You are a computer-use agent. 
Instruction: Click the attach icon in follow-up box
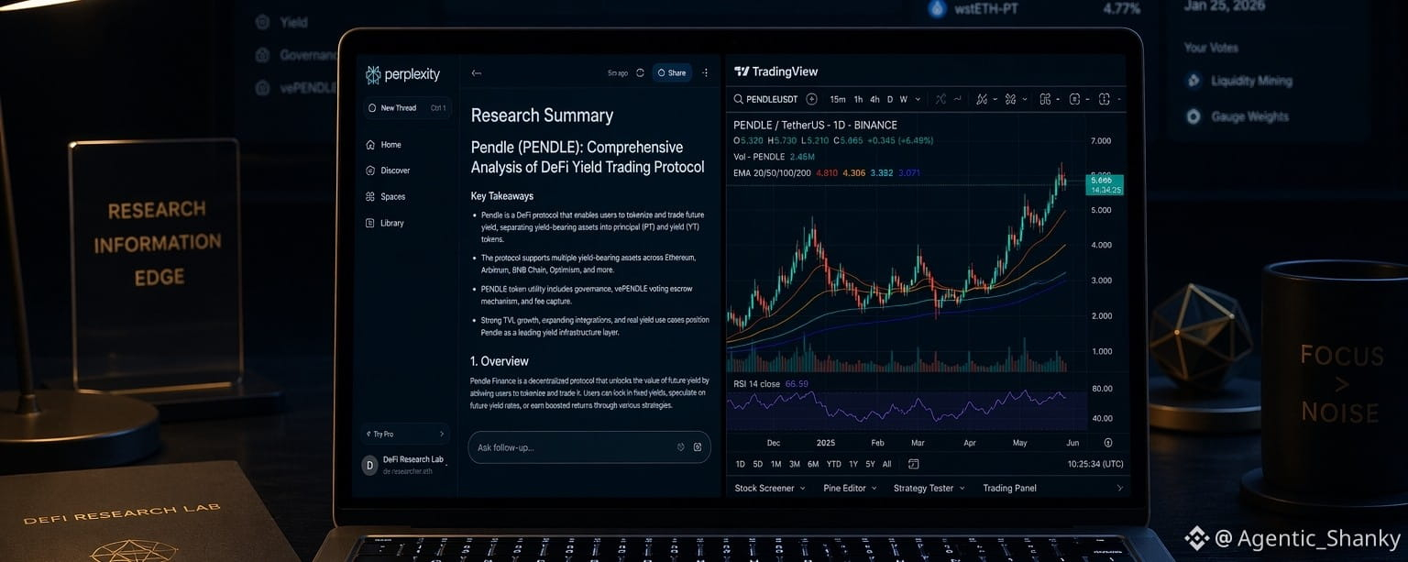(x=698, y=447)
